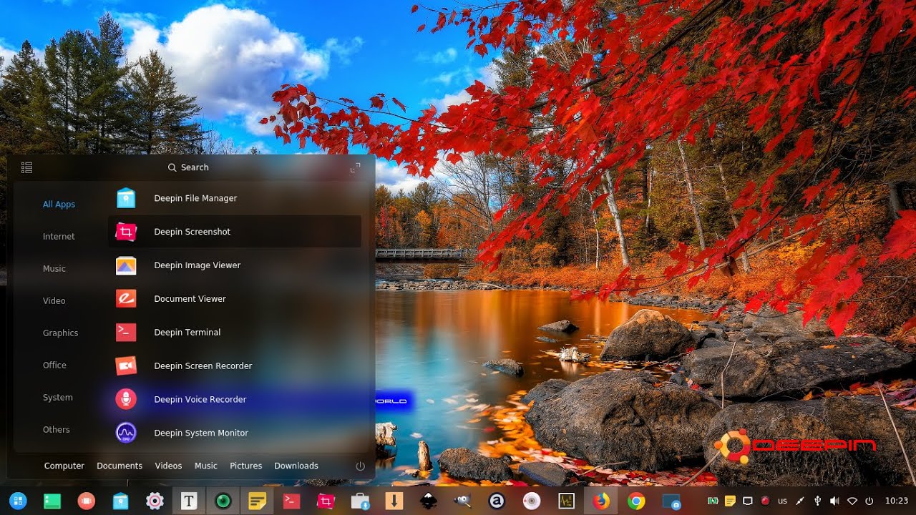The image size is (916, 515).
Task: Open the yellow sticky notes dock icon
Action: (258, 501)
